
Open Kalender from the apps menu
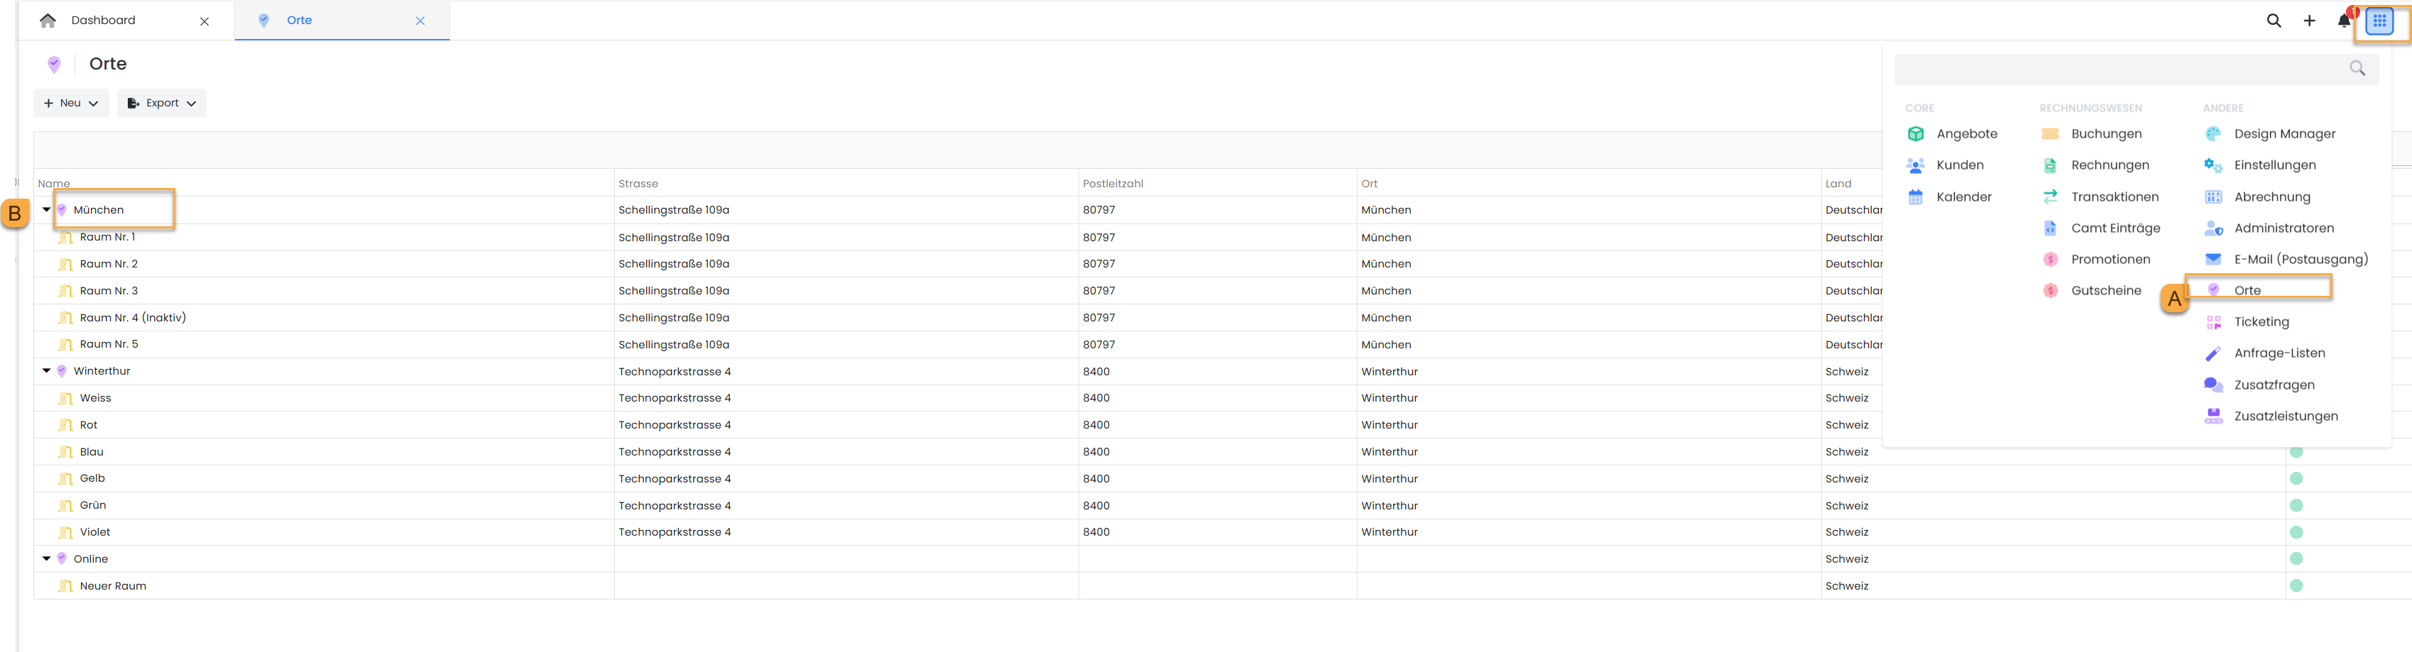[x=1963, y=197]
